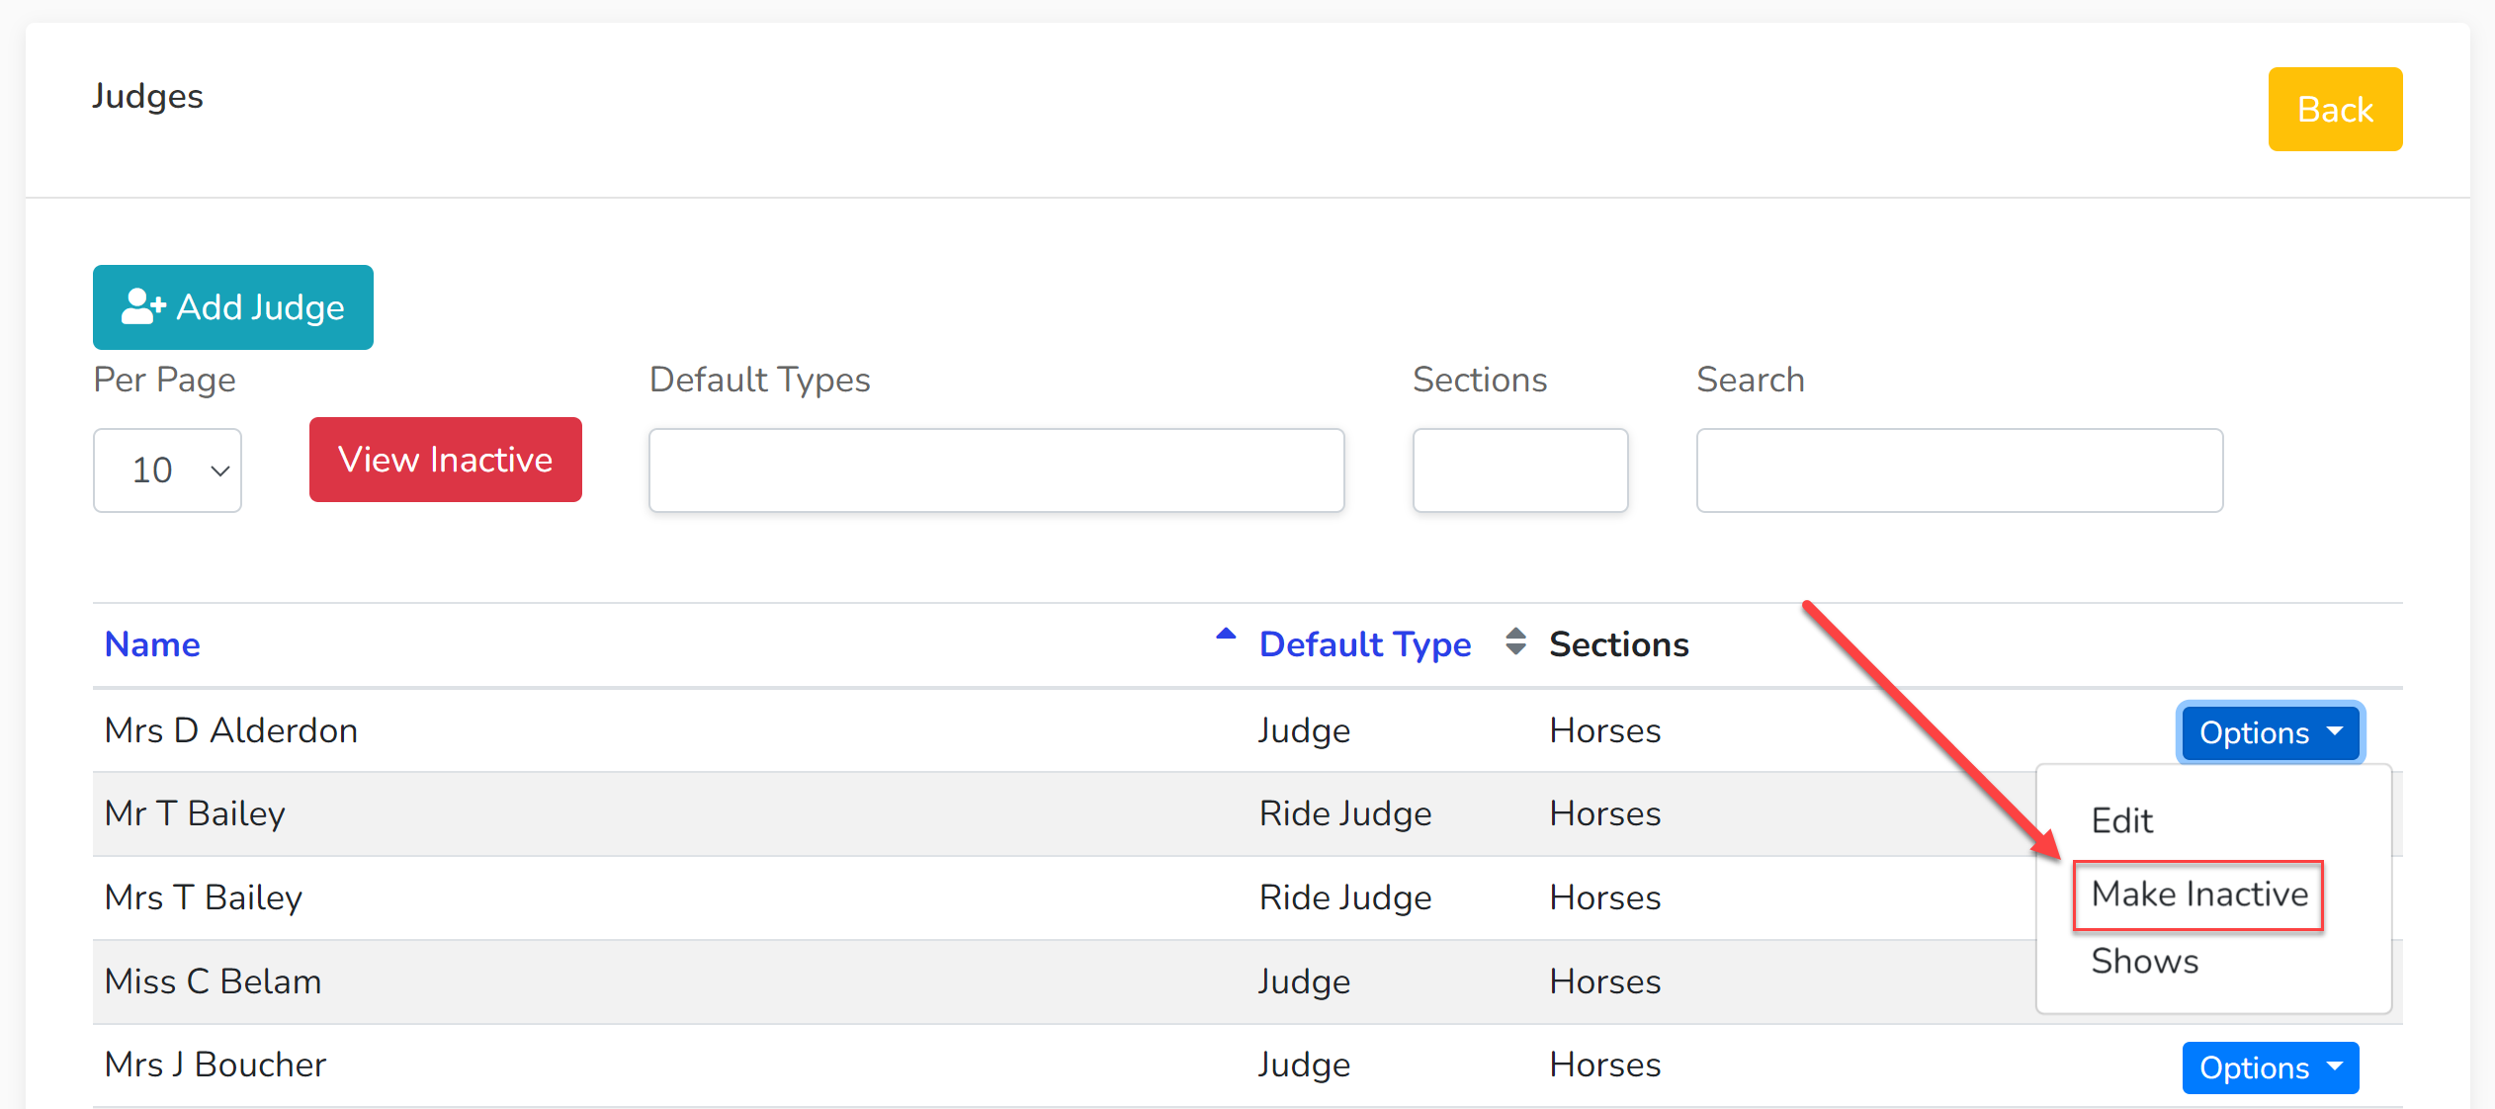The width and height of the screenshot is (2495, 1109).
Task: Click the Default Types input field
Action: pyautogui.click(x=996, y=470)
